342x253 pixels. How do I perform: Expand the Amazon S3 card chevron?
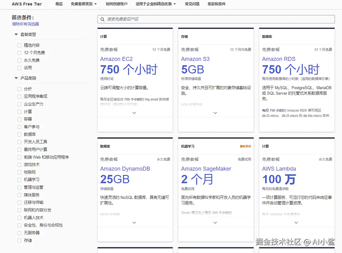point(215,113)
